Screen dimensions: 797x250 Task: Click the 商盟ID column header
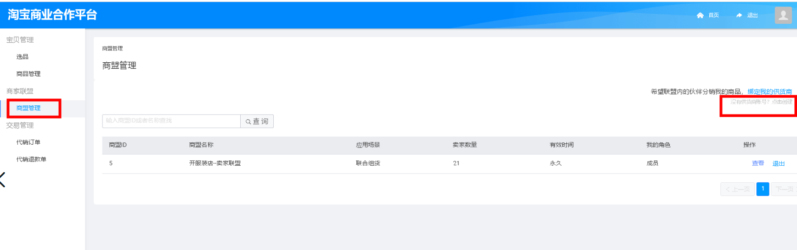[118, 145]
